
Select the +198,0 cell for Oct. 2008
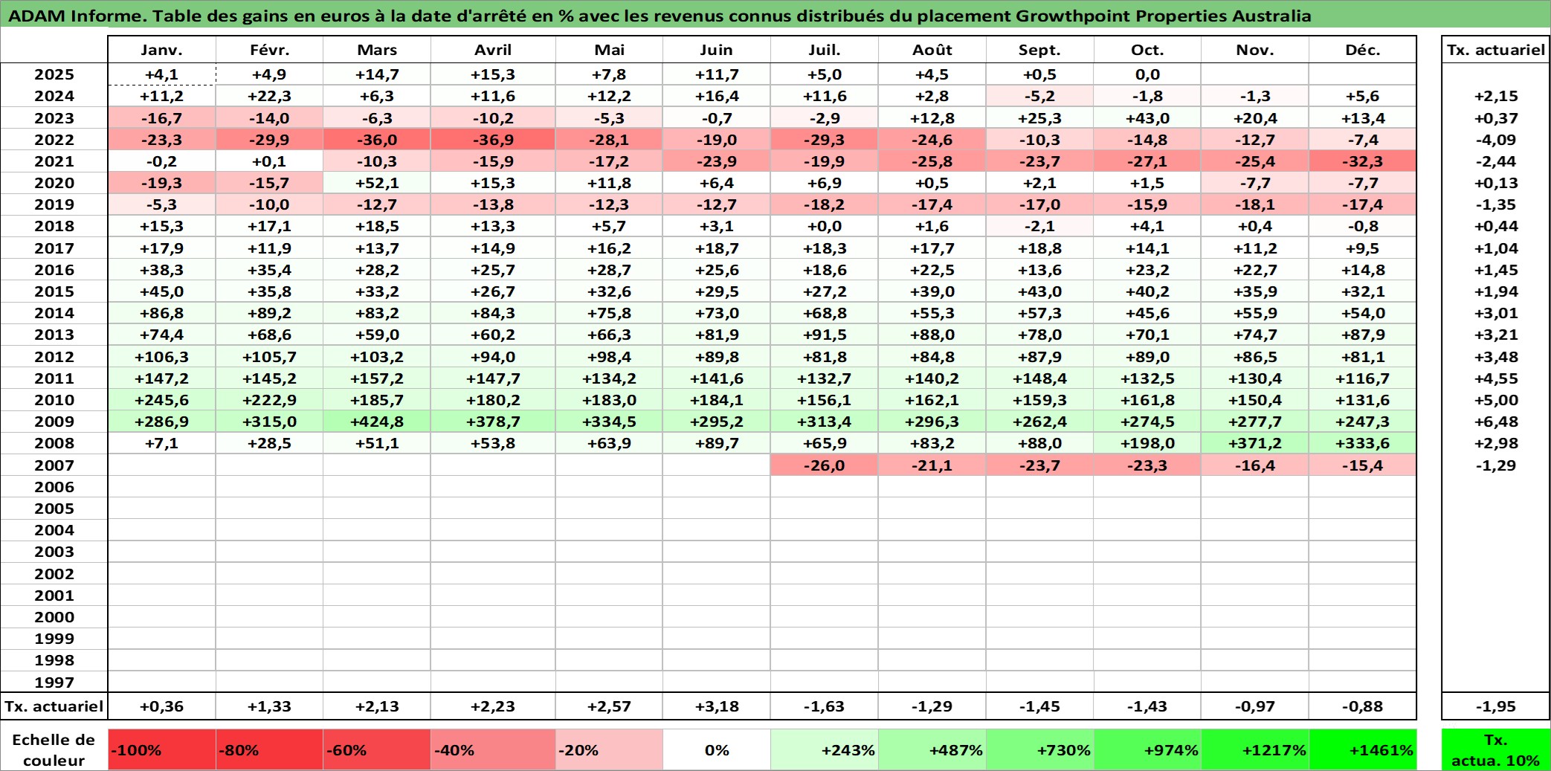(1147, 443)
